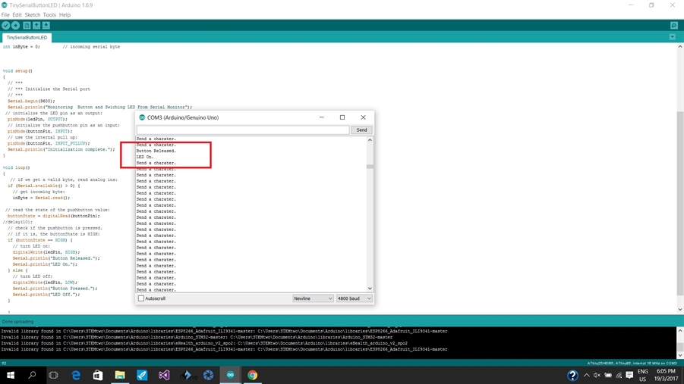This screenshot has width=684, height=384.
Task: Click 'void setup()' in the code editor
Action: point(17,70)
